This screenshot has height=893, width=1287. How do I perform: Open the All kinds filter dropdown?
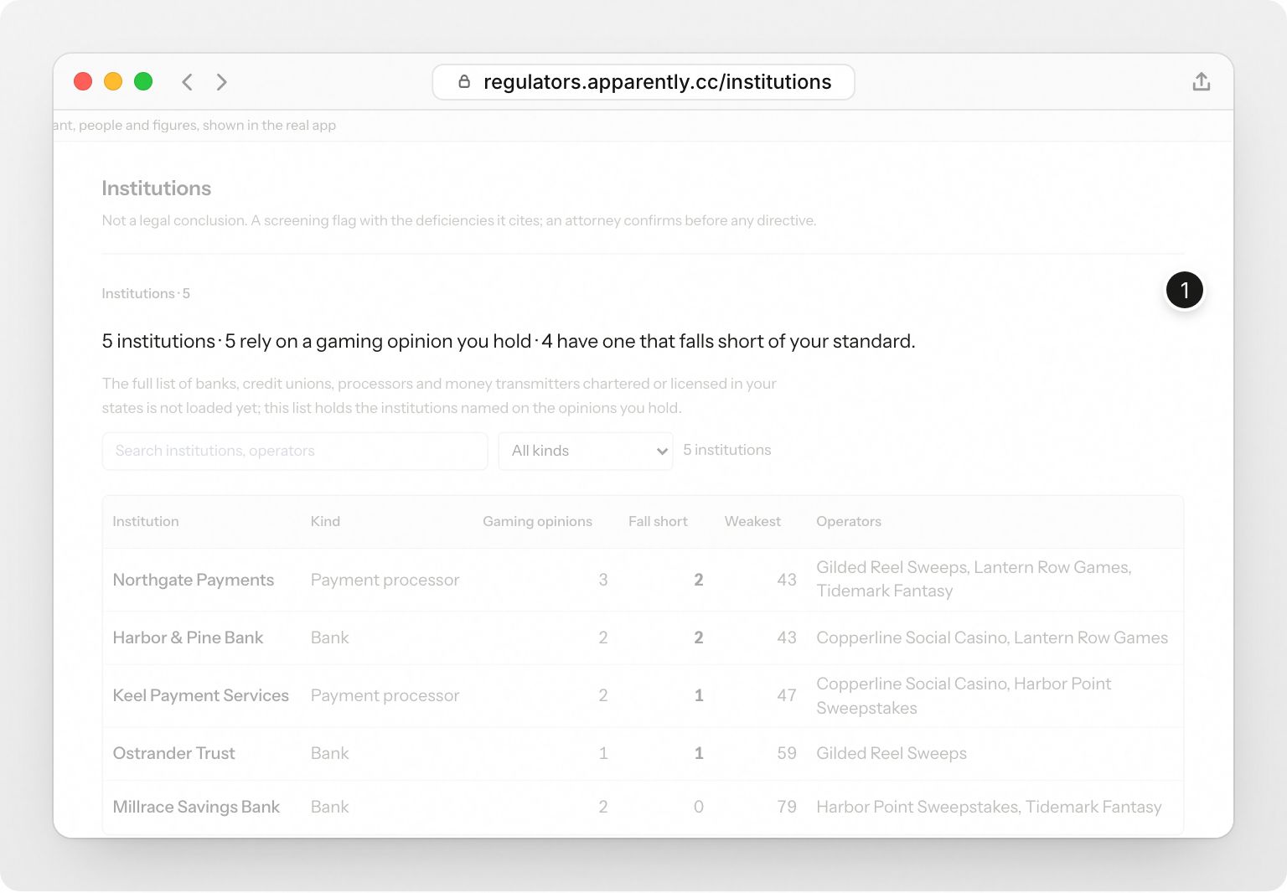coord(585,451)
